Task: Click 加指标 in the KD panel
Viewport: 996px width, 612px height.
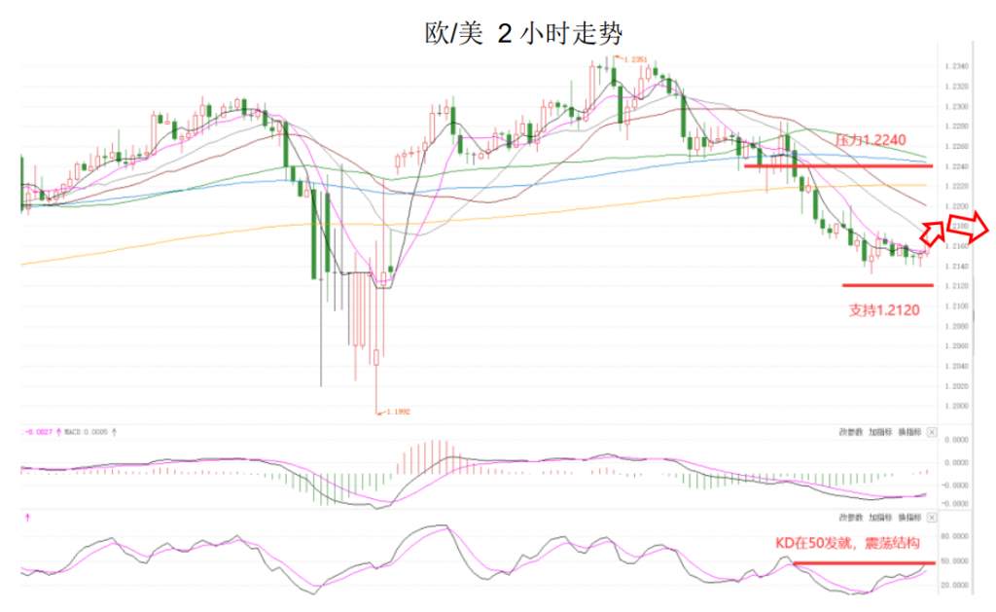Action: click(x=880, y=518)
